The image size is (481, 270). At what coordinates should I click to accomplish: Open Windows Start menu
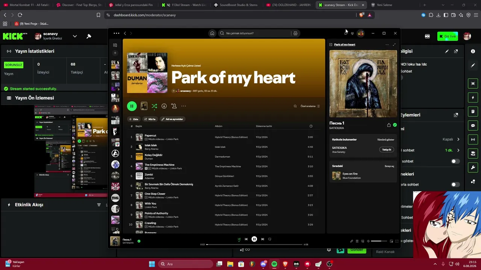click(152, 264)
